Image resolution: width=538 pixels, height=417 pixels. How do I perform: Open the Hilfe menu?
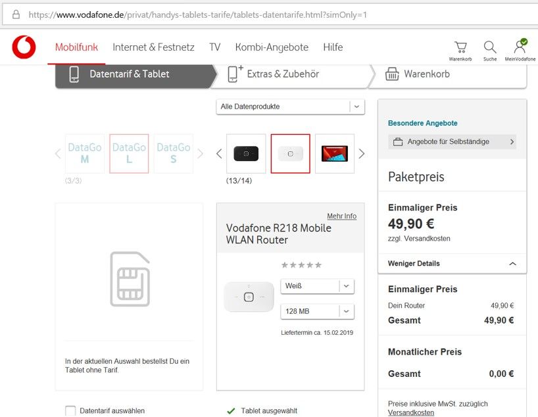coord(333,47)
